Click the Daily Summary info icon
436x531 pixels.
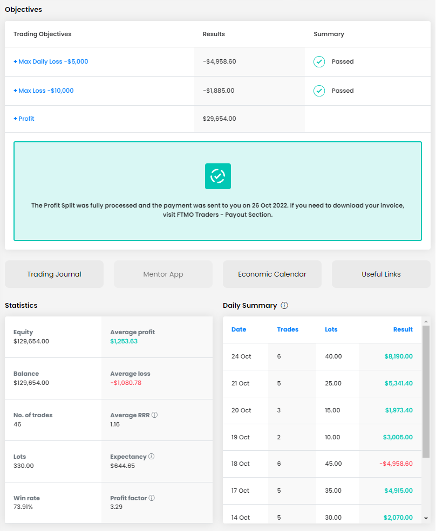pos(284,306)
